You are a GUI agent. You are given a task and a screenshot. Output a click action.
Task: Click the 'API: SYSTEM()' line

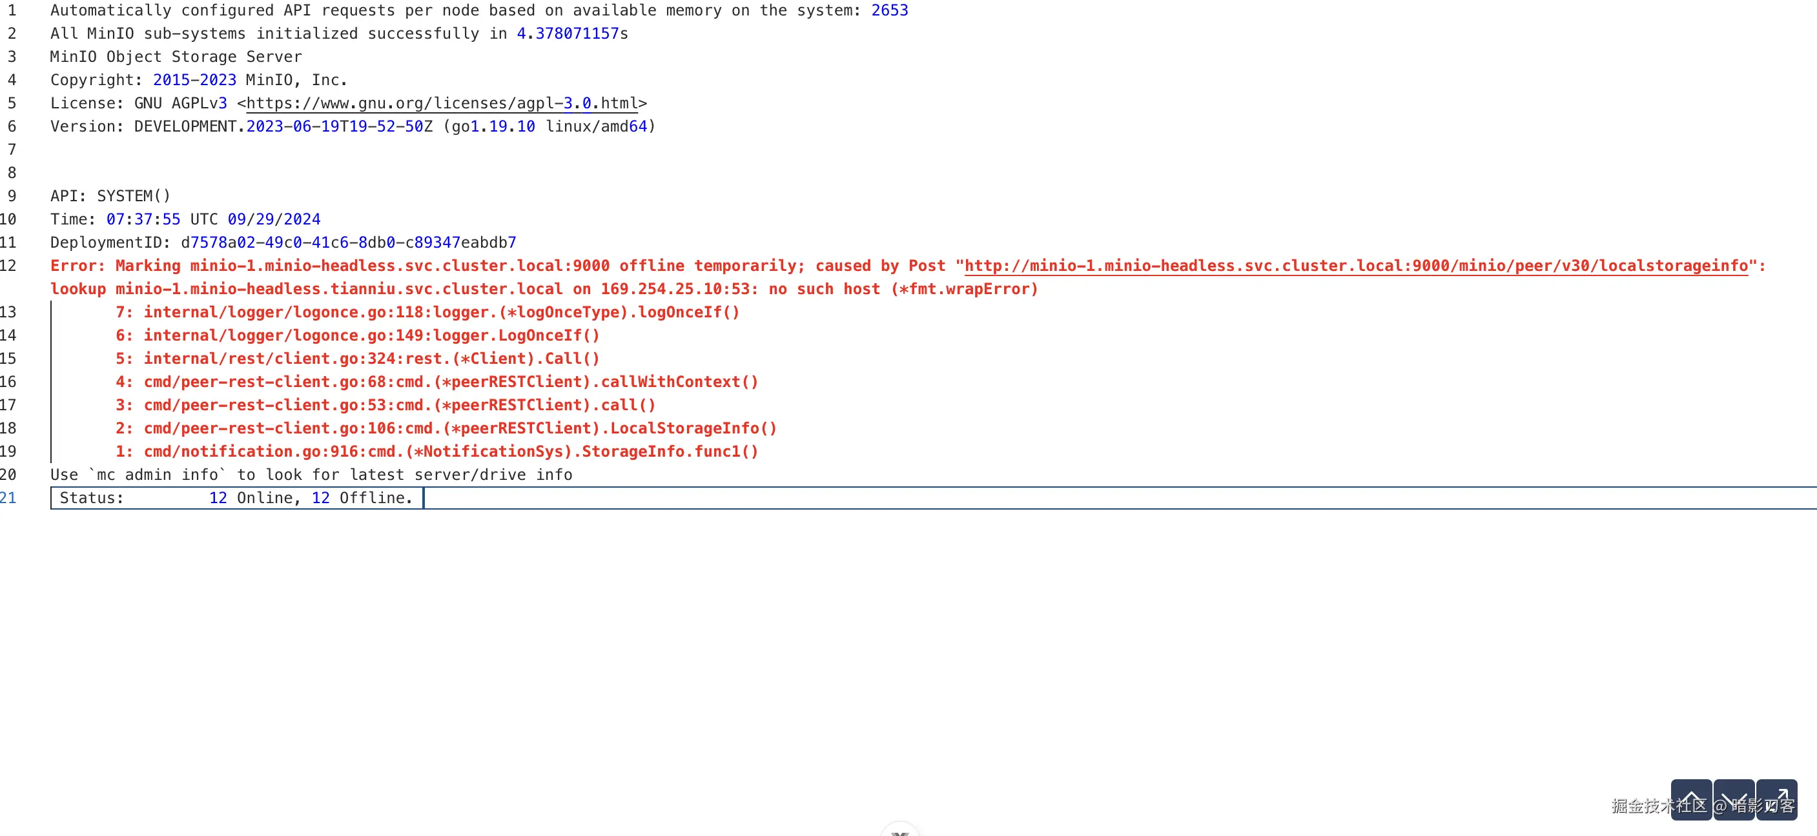coord(110,197)
